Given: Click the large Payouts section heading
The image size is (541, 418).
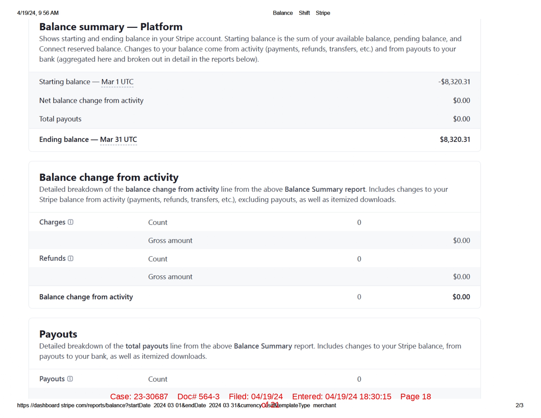Looking at the screenshot, I should (58, 334).
